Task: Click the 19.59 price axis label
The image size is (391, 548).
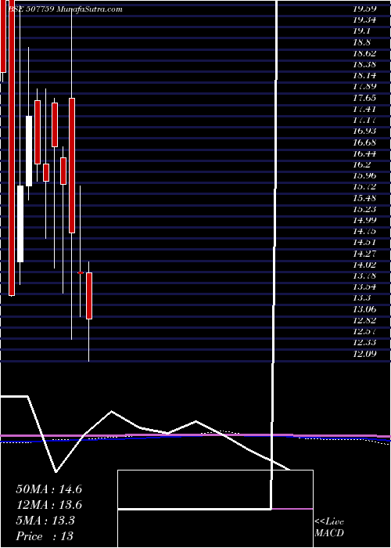Action: point(364,9)
